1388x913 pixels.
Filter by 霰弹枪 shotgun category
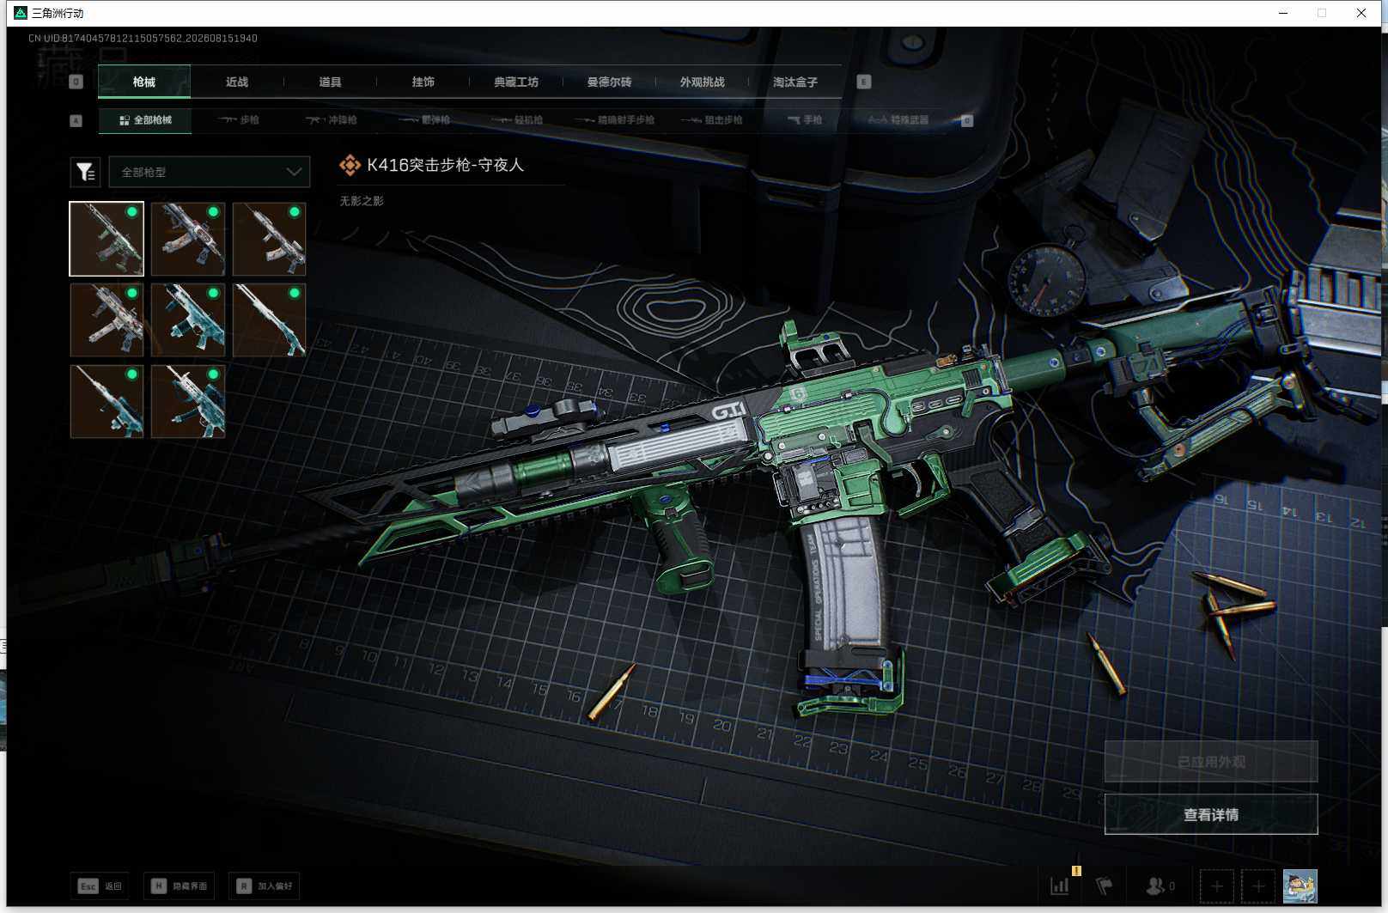pos(424,120)
